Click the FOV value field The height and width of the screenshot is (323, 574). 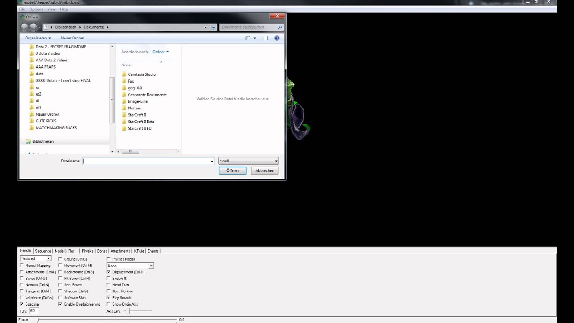[x=34, y=311]
